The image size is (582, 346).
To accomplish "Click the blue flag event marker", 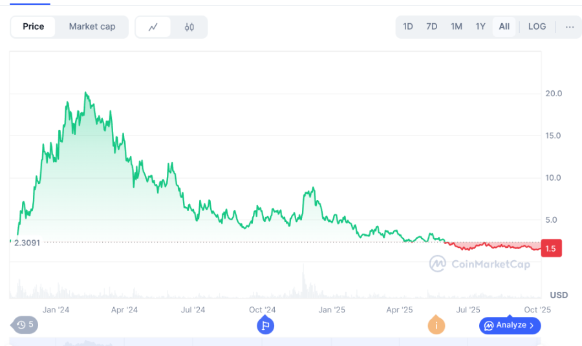I will click(265, 325).
